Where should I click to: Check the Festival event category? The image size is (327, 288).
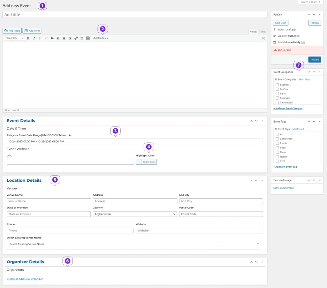(277, 89)
